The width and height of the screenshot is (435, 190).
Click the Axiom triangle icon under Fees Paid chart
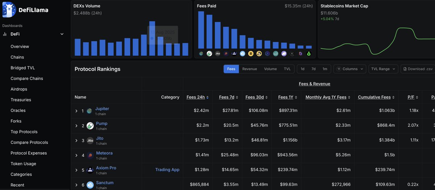click(234, 53)
